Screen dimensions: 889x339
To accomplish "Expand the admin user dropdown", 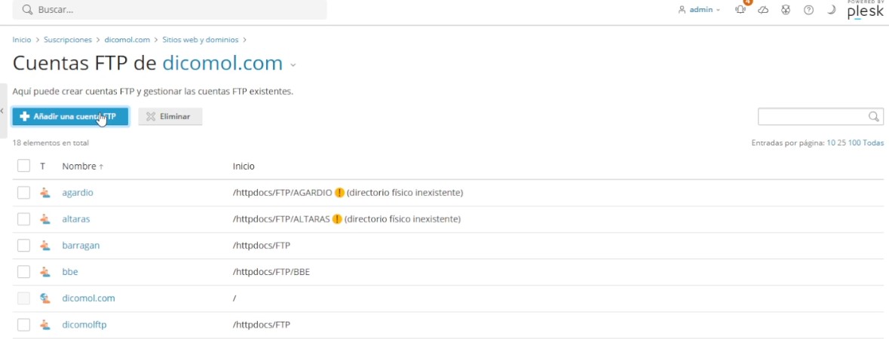I will click(x=700, y=11).
